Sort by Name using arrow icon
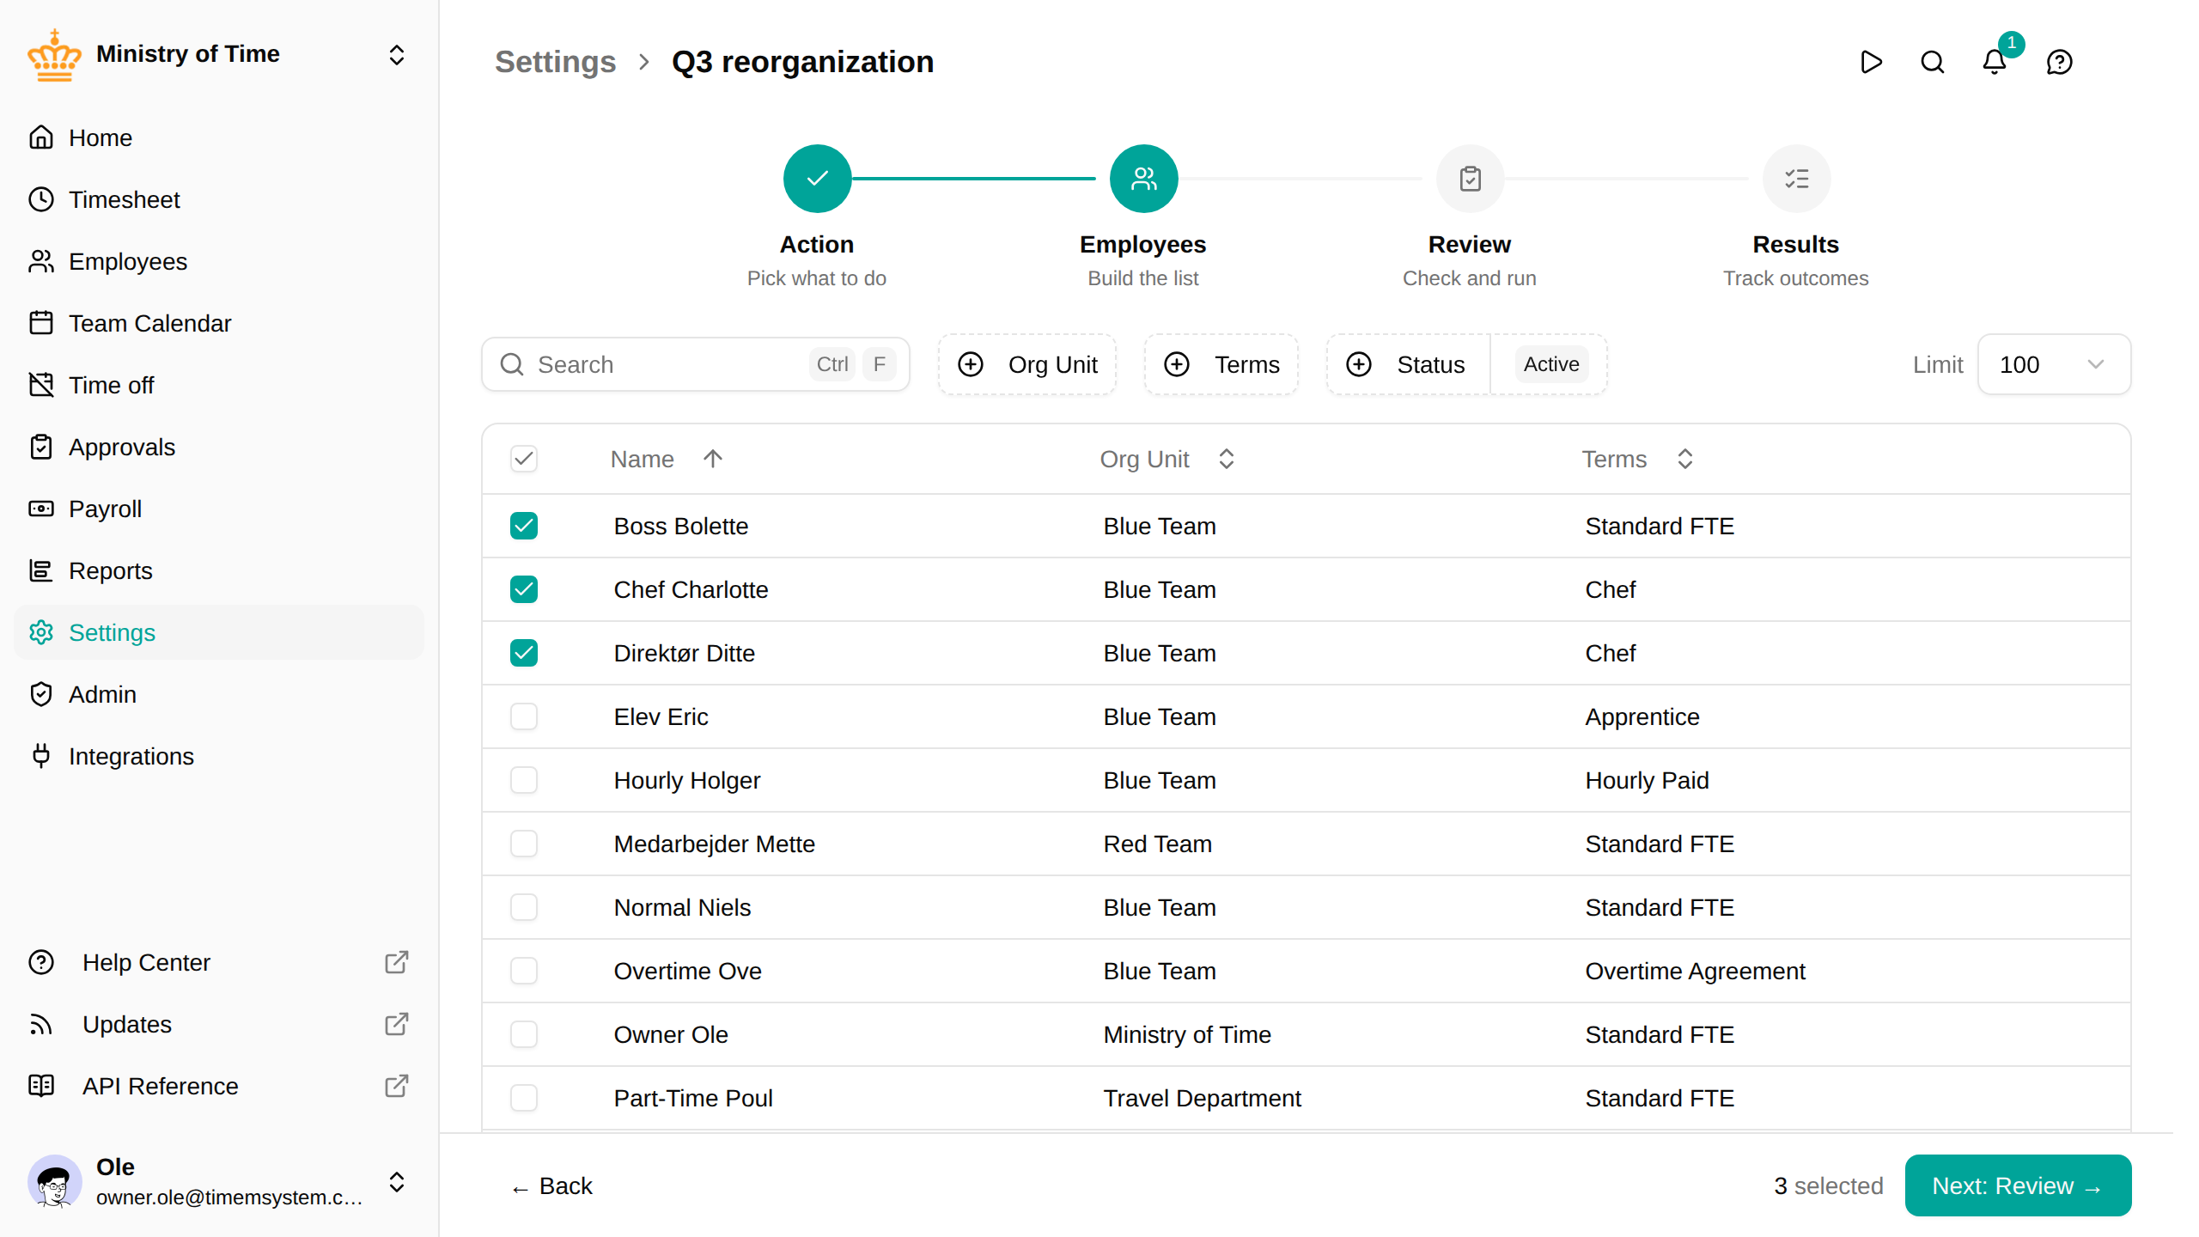Image resolution: width=2199 pixels, height=1237 pixels. point(713,459)
